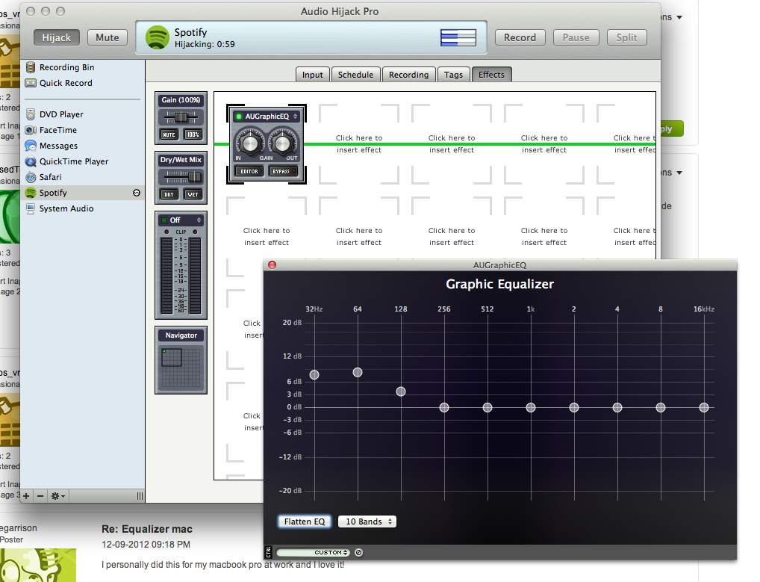This screenshot has width=760, height=582.
Task: Click the 64 Hz band handle
Action: click(x=357, y=372)
